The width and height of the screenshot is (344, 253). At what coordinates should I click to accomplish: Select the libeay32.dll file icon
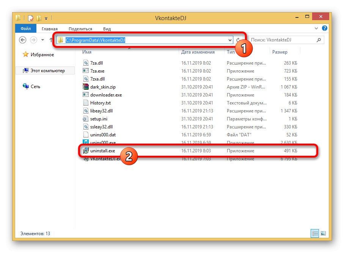tap(86, 111)
